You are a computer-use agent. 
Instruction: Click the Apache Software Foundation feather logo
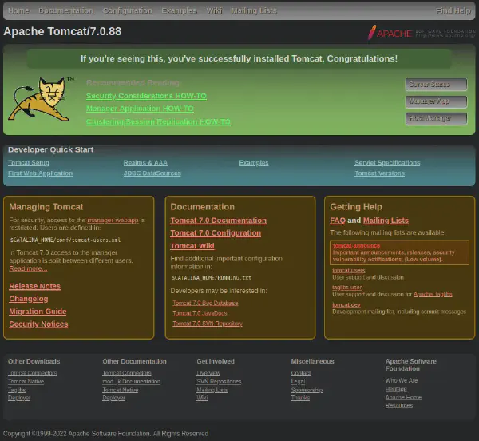(422, 33)
